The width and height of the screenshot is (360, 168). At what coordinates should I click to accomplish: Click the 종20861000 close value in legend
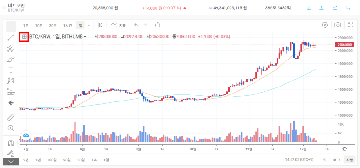click(x=184, y=36)
